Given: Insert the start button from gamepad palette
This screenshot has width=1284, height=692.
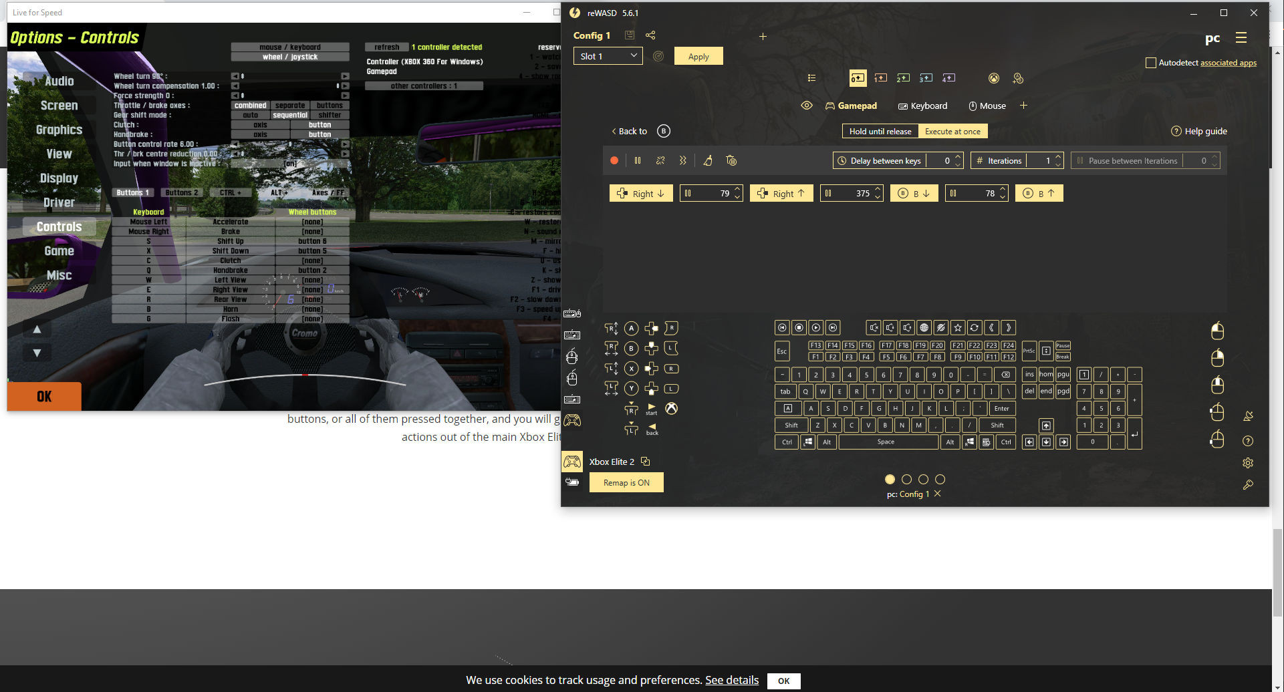Looking at the screenshot, I should pos(652,409).
